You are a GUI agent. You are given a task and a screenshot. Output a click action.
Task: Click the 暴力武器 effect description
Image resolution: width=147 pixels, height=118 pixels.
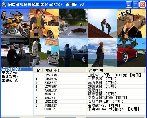(x=103, y=83)
